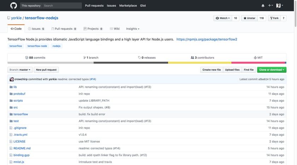Select the tensorflow-node topic tag
The height and width of the screenshot is (165, 297).
37,46
